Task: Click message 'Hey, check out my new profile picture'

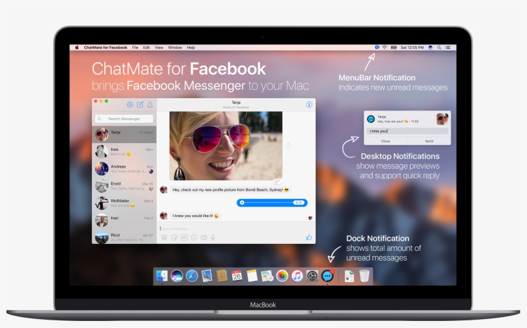Action: click(231, 190)
